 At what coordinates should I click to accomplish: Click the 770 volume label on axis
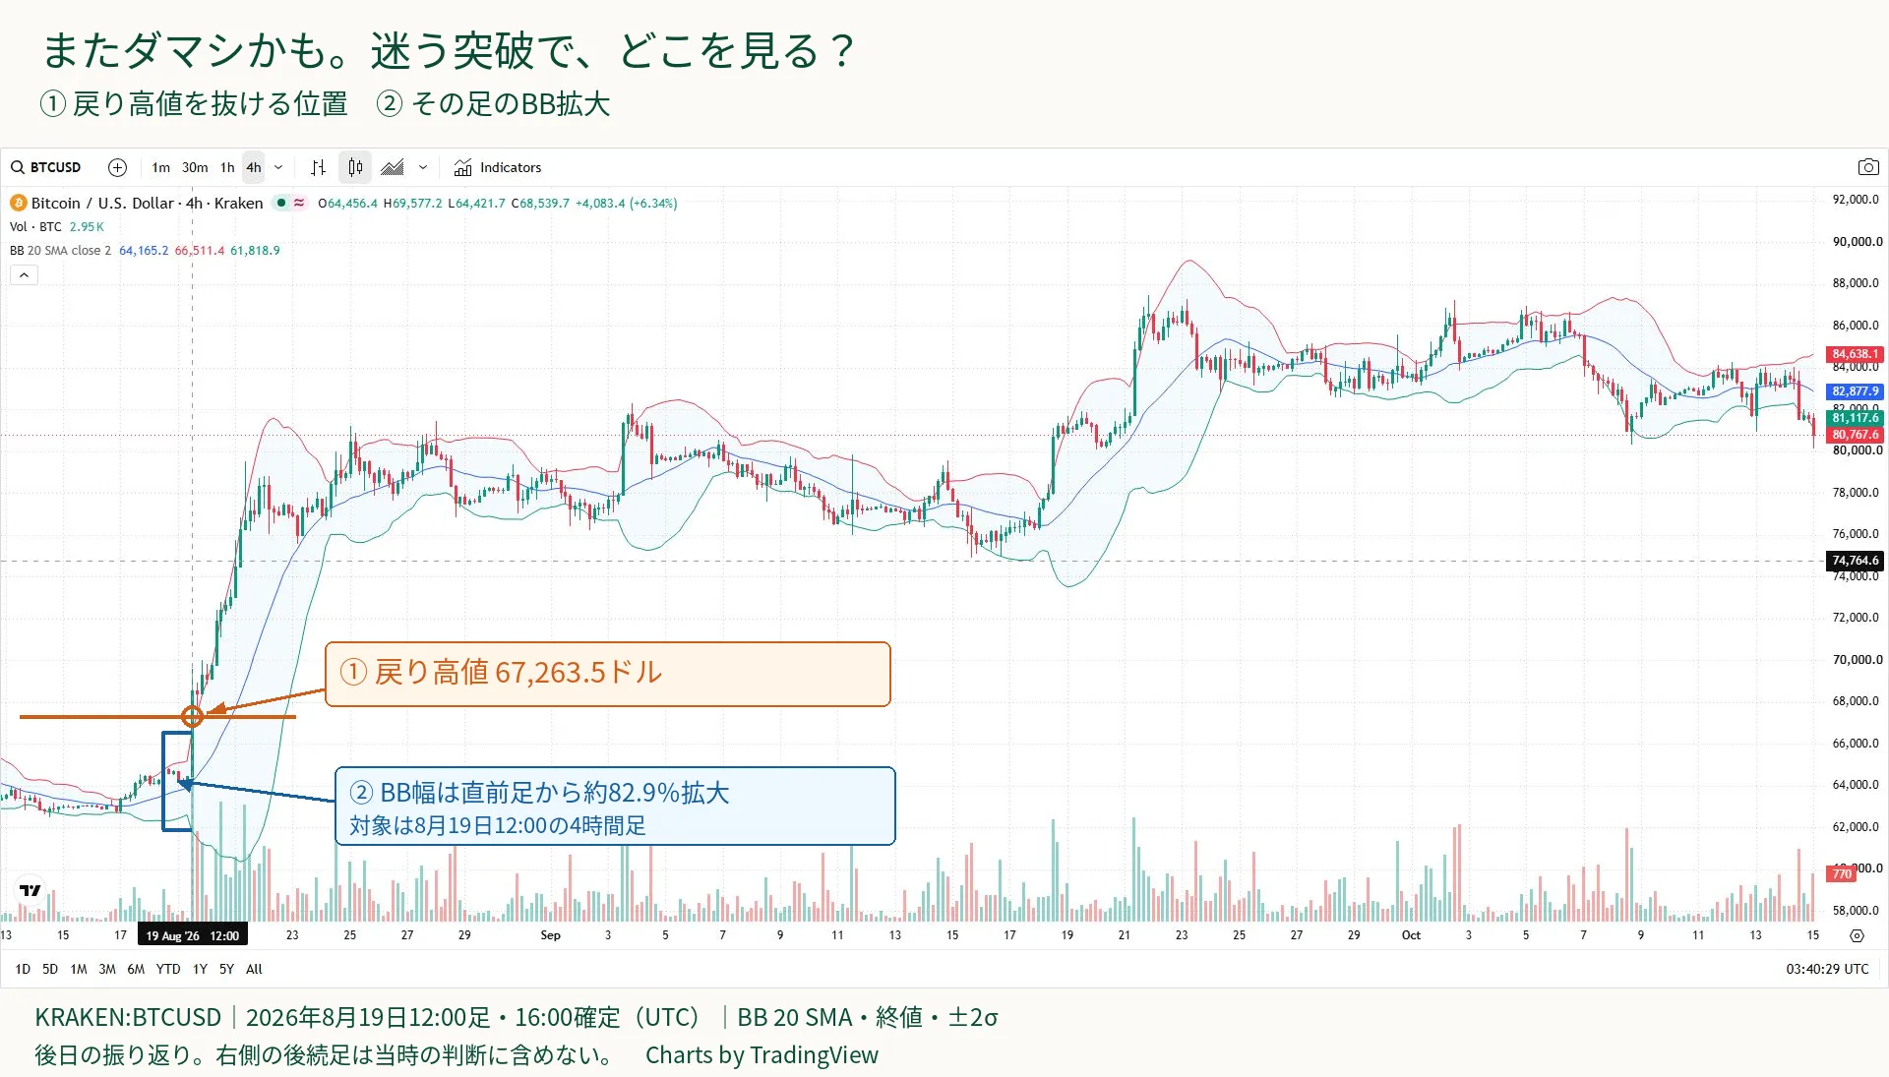[x=1842, y=873]
